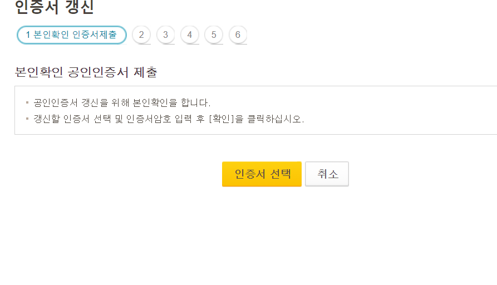Click the word 인증서암호 in the guidance text
Viewport: 497px width, 285px height.
(x=149, y=119)
